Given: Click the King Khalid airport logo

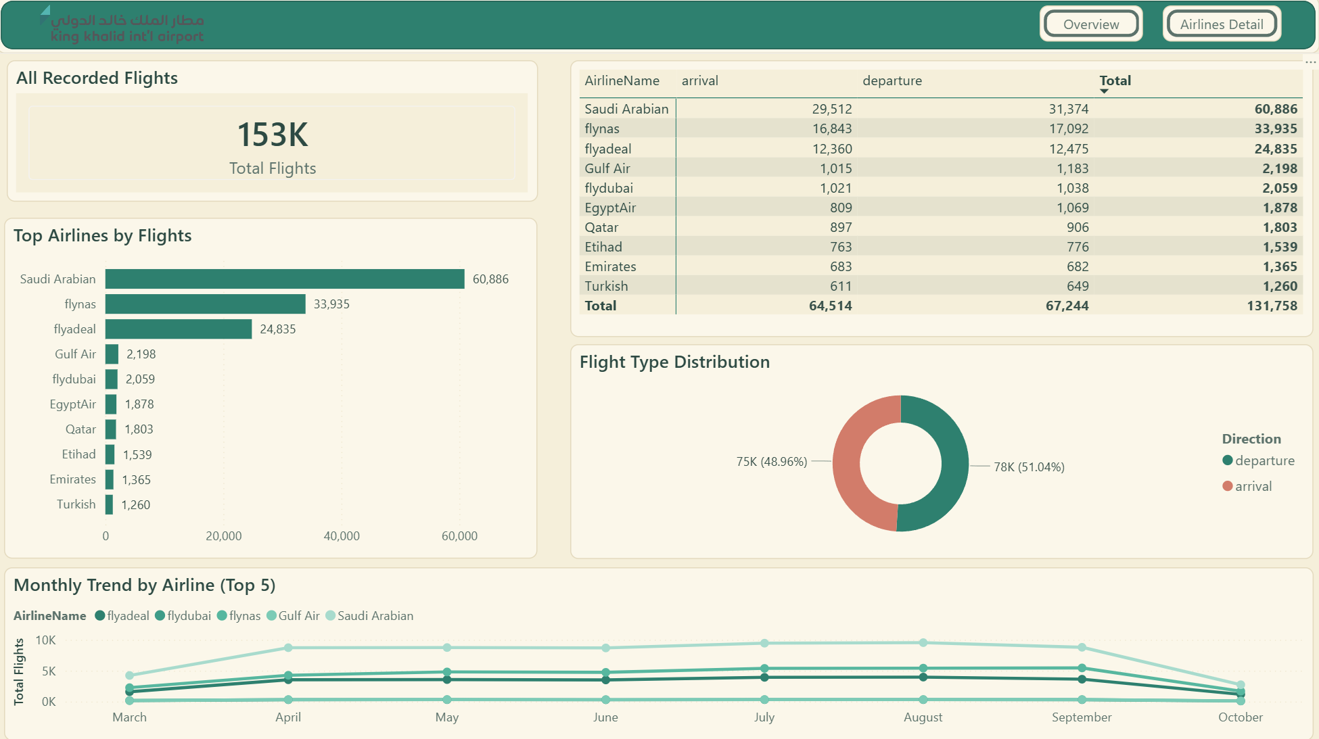Looking at the screenshot, I should (122, 25).
